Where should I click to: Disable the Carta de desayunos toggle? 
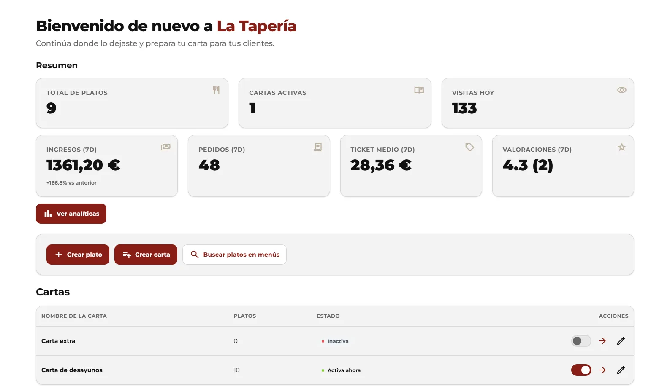pyautogui.click(x=581, y=370)
